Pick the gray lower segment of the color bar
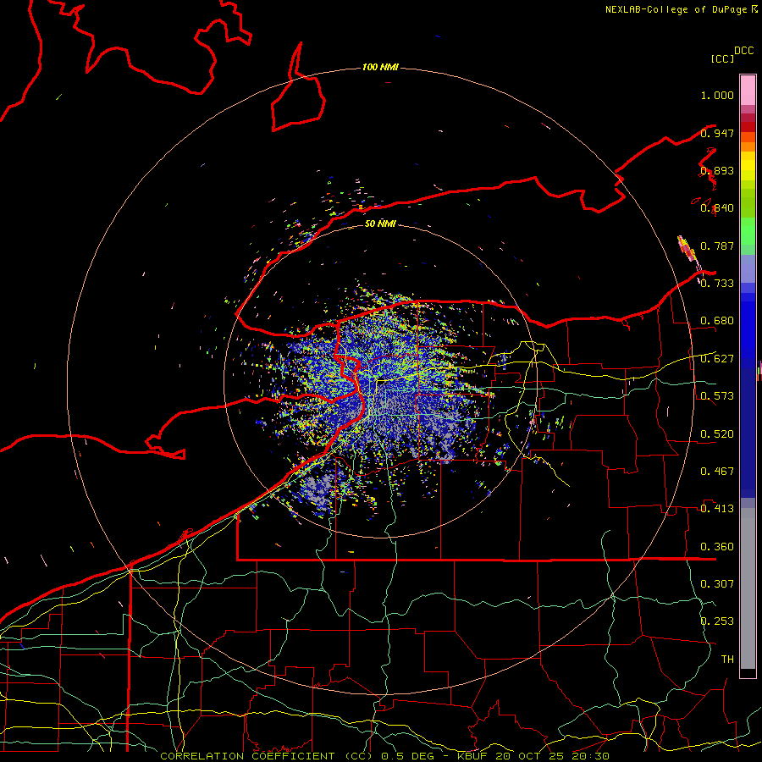Screen dimensions: 762x762 (x=748, y=588)
